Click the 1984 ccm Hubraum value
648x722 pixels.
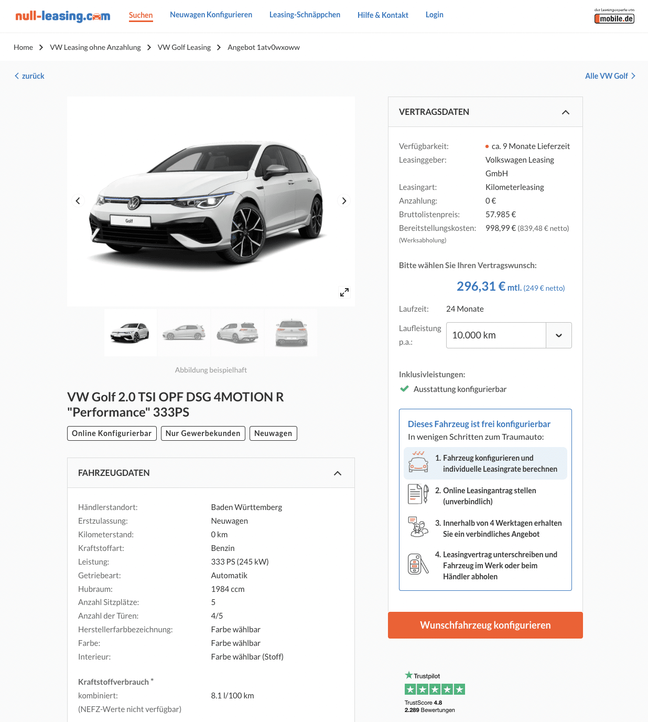tap(228, 589)
